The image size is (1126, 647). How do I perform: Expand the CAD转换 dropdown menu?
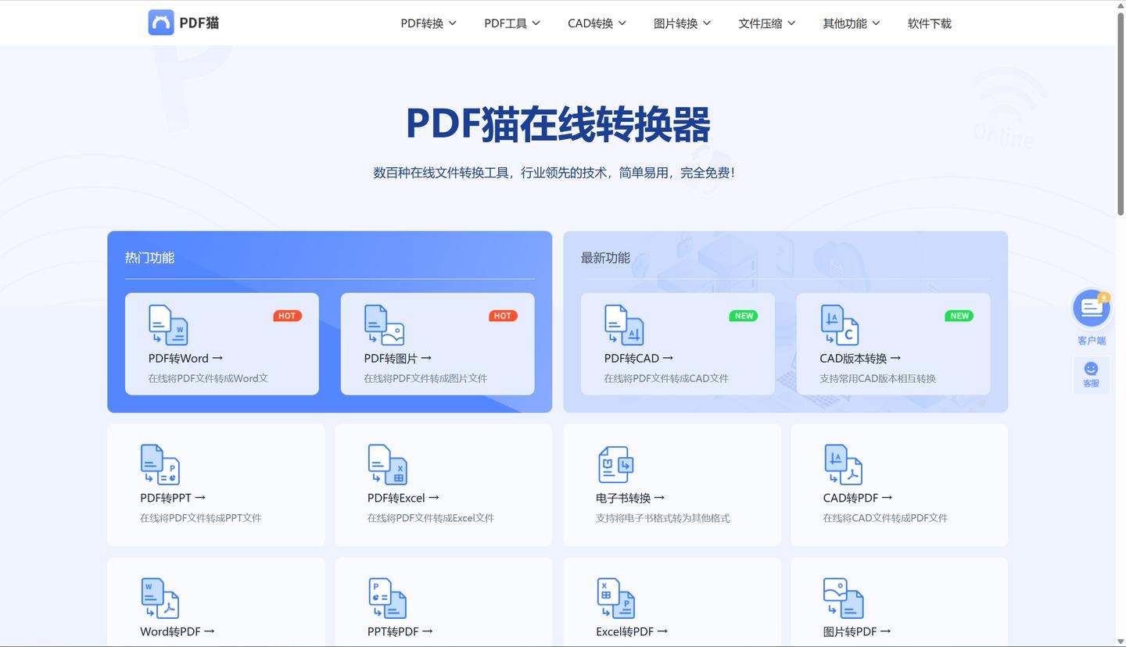coord(597,23)
